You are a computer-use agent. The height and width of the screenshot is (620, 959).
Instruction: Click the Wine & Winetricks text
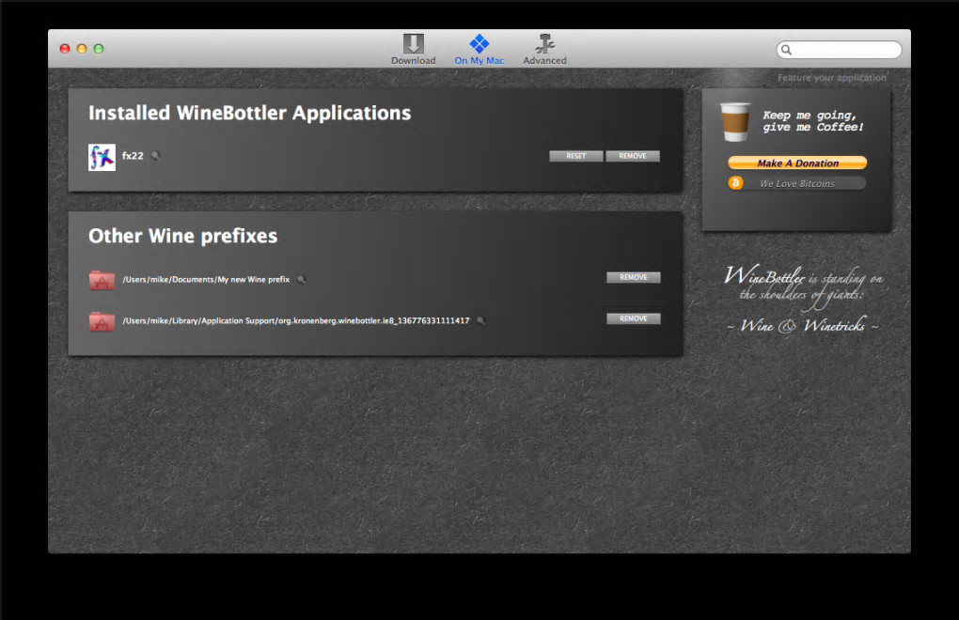coord(803,326)
